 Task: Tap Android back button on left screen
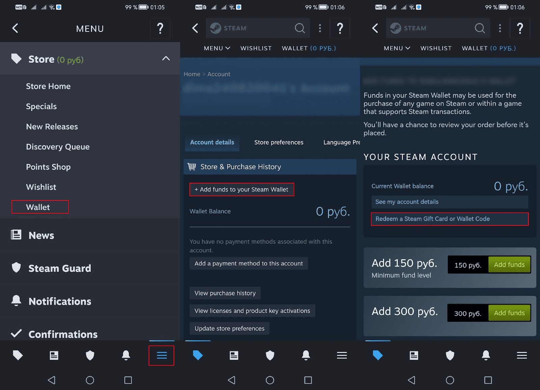click(51, 380)
